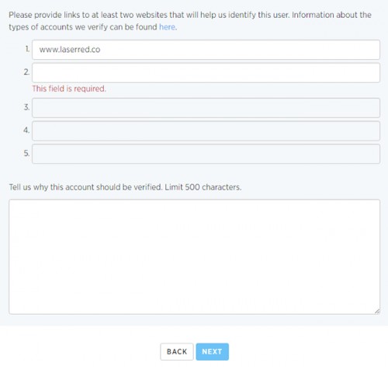Screen dimensions: 388x373
Task: Click the number 5 list label
Action: [26, 153]
